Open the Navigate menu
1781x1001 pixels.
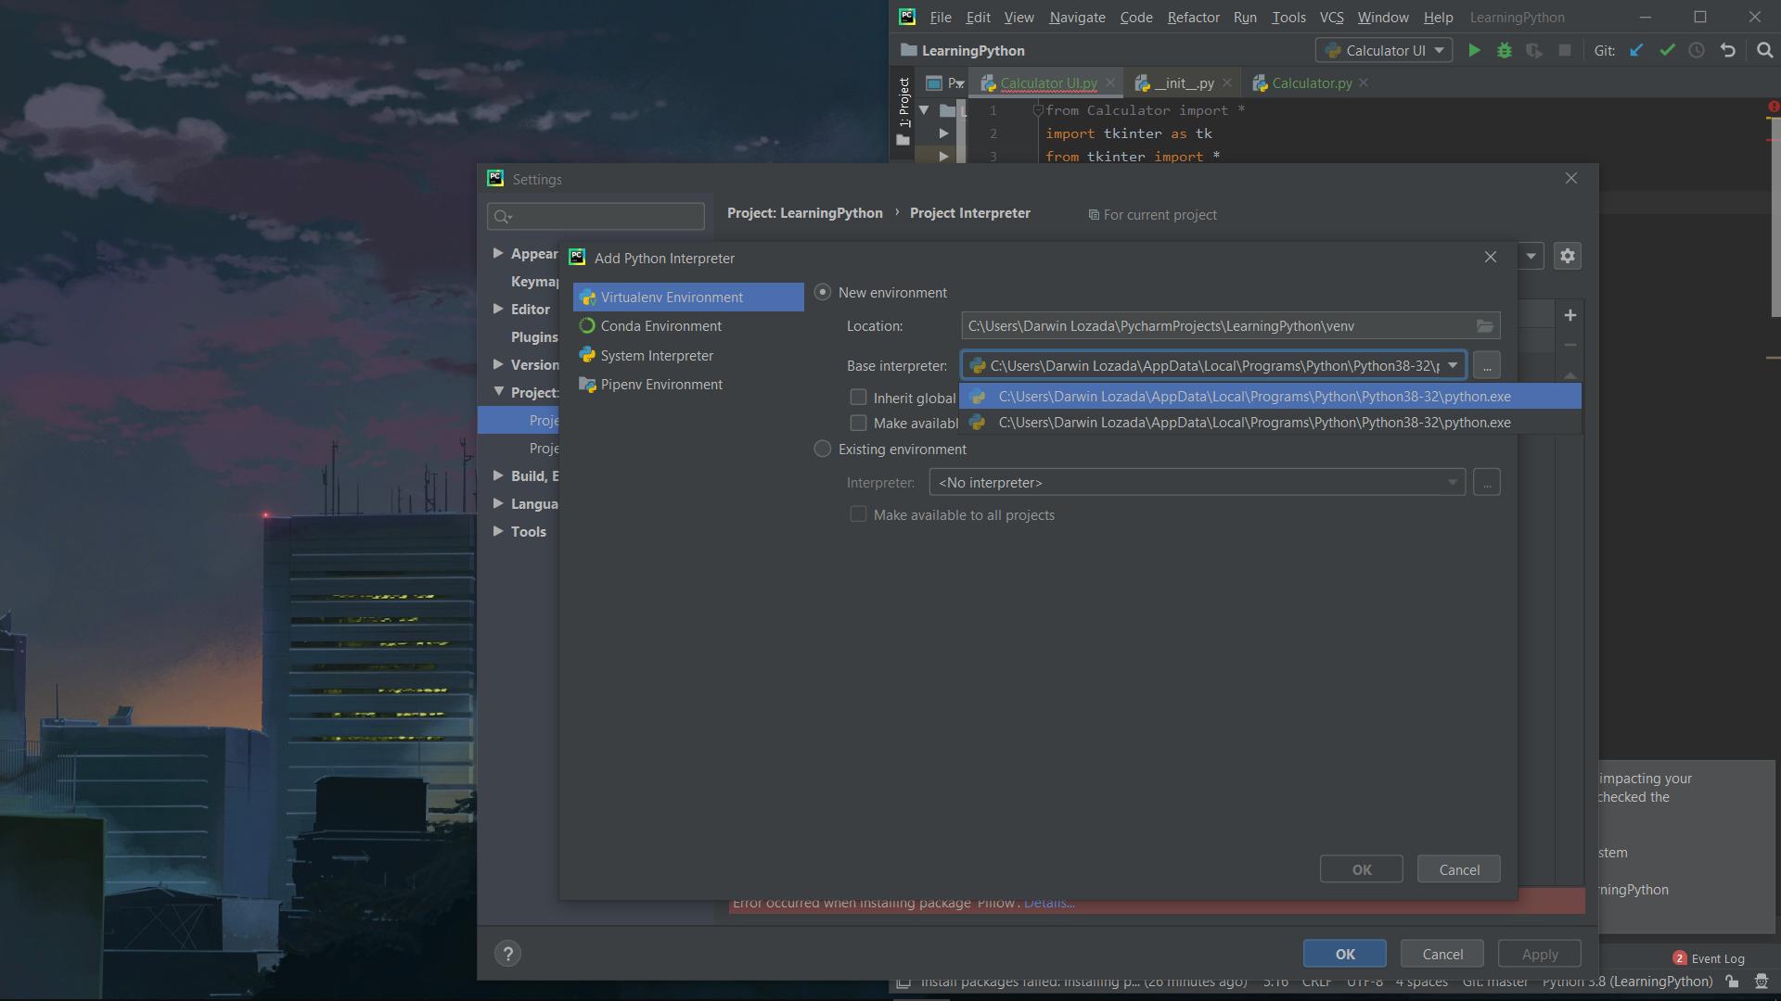click(x=1077, y=17)
